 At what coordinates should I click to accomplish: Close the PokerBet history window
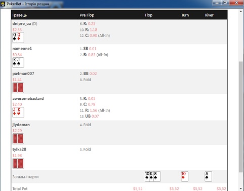tap(236, 3)
